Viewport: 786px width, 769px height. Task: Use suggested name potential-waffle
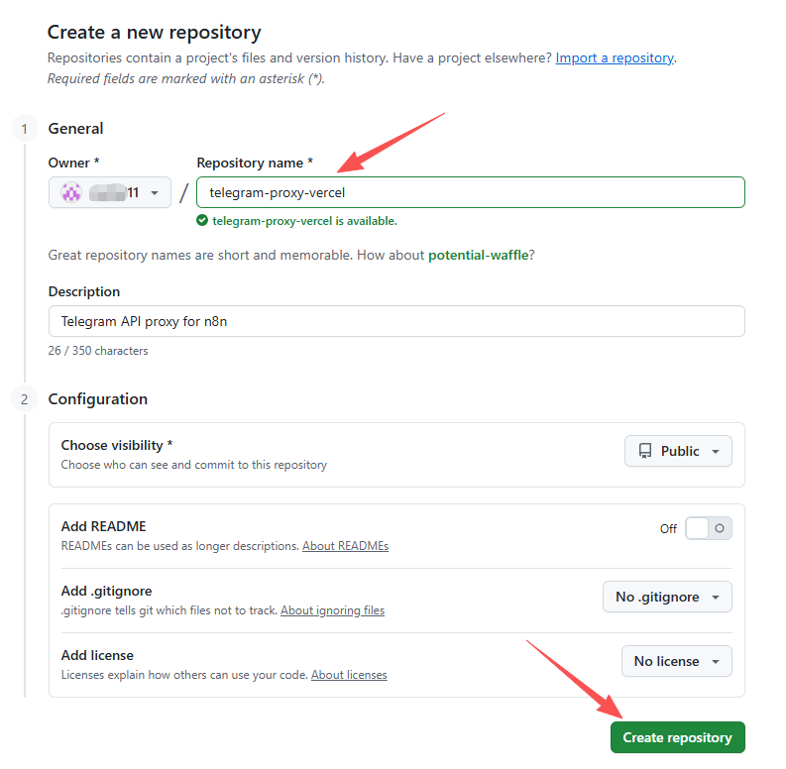pos(478,255)
